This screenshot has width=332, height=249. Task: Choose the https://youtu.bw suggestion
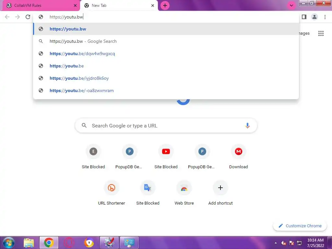point(166,29)
